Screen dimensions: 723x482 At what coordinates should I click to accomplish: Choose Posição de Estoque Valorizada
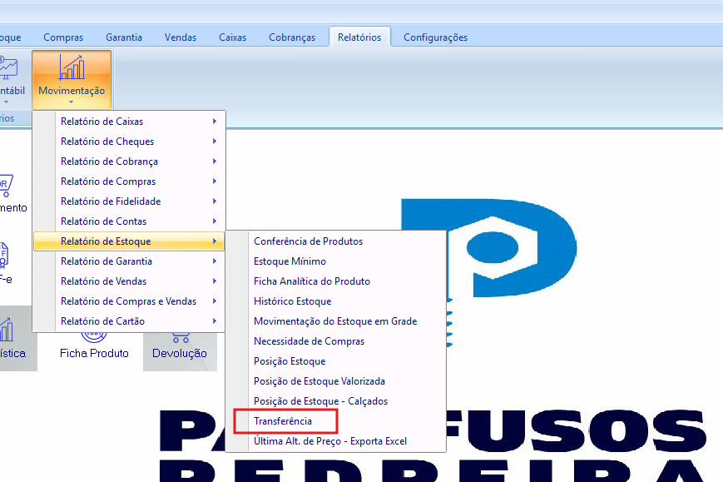point(319,381)
